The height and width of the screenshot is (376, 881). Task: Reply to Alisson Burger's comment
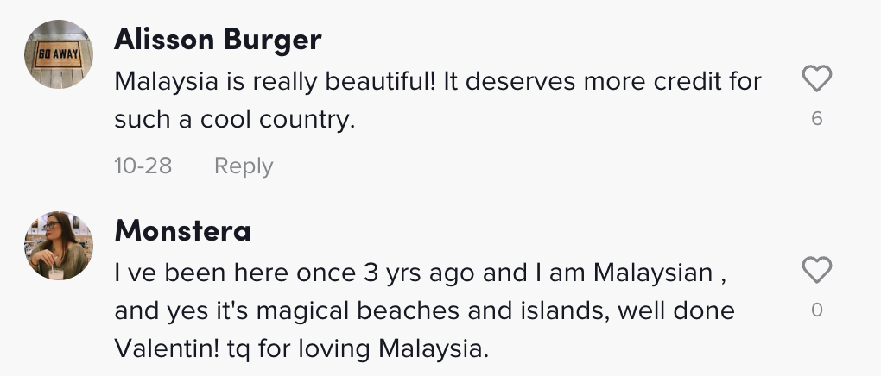tap(244, 166)
